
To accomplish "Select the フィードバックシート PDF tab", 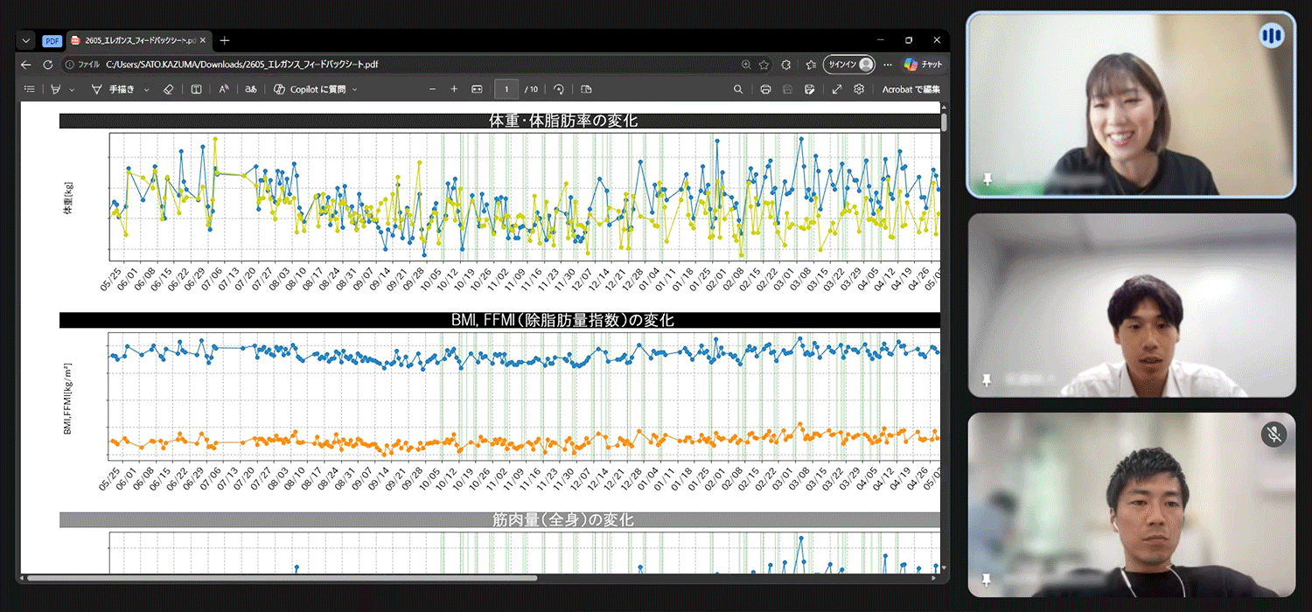I will [138, 40].
